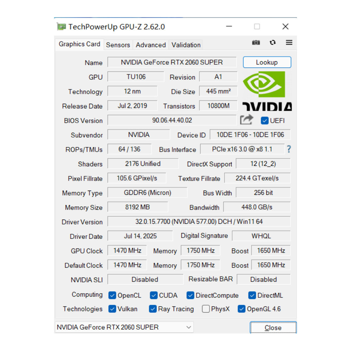The height and width of the screenshot is (351, 351).
Task: Toggle the OpenCL checkbox
Action: 112,295
